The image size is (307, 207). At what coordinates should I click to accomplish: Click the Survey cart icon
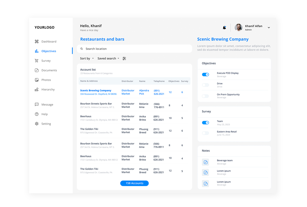pyautogui.click(x=37, y=61)
